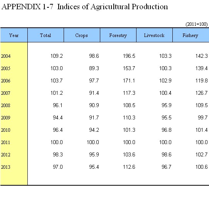Screen dimensions: 209x198
Task: Select the Fishery column header
Action: click(x=191, y=35)
